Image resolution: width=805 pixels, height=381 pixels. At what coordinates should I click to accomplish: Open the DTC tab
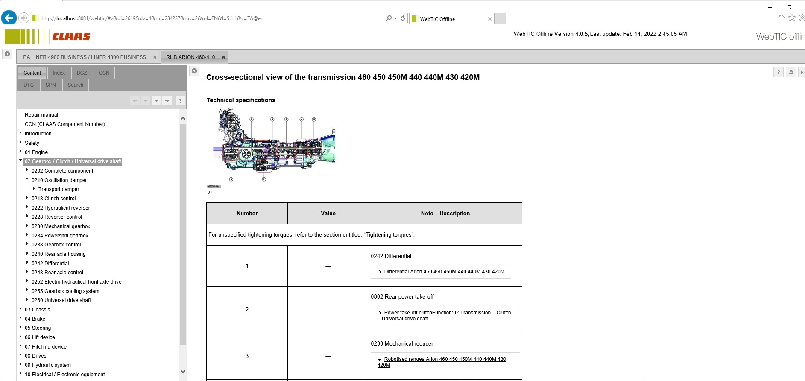click(29, 85)
